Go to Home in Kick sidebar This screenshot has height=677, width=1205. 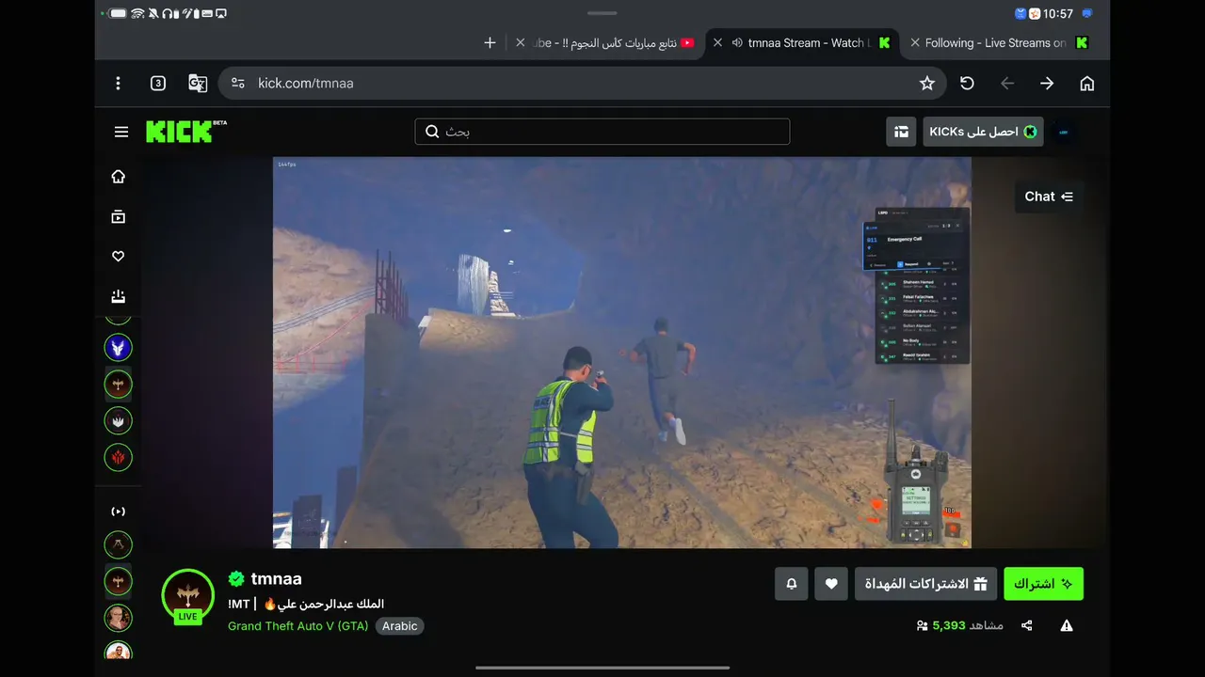(119, 177)
